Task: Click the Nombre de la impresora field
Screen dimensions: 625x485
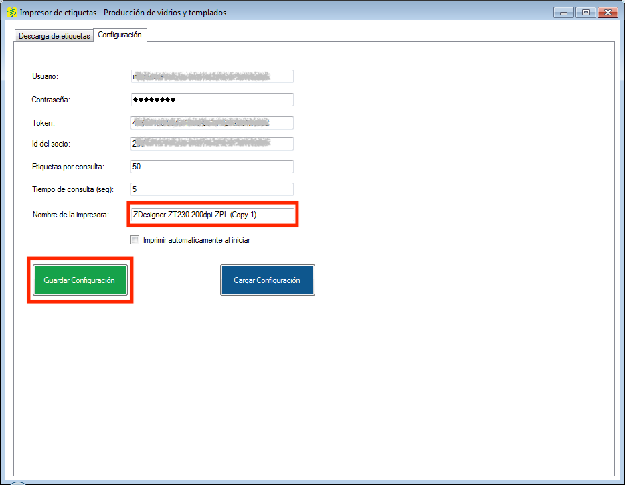Action: point(212,214)
